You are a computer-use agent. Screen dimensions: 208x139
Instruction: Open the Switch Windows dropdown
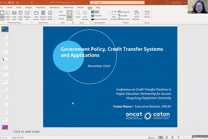pos(137,15)
